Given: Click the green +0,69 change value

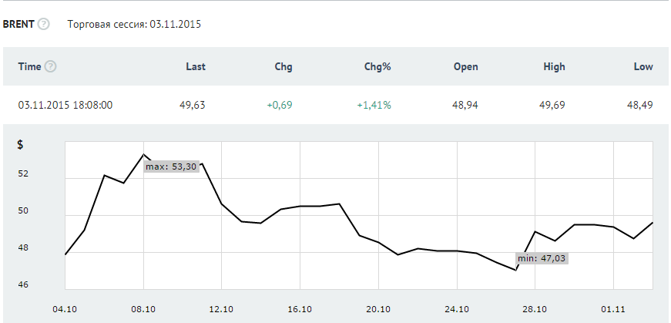Looking at the screenshot, I should [x=280, y=105].
